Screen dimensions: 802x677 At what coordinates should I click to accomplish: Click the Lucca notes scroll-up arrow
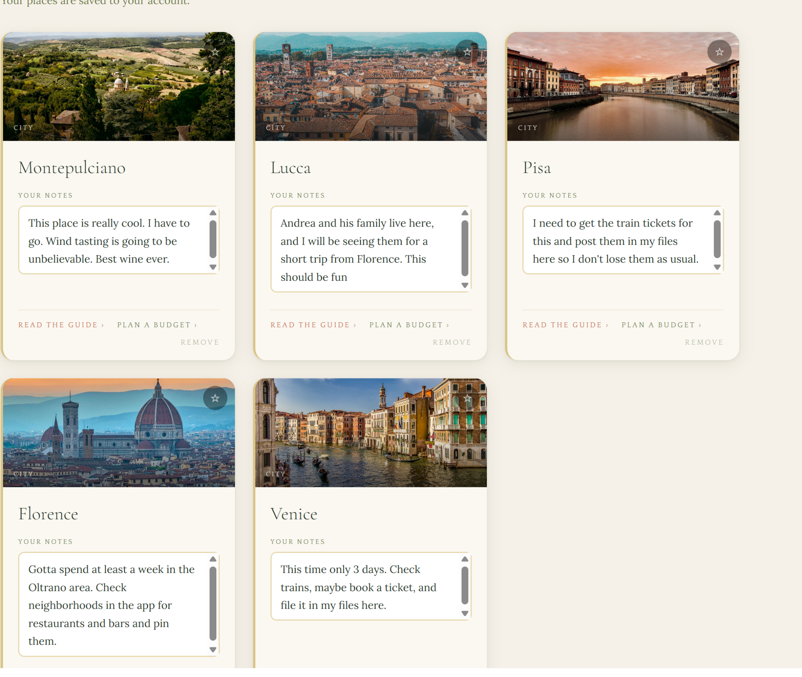click(x=465, y=213)
